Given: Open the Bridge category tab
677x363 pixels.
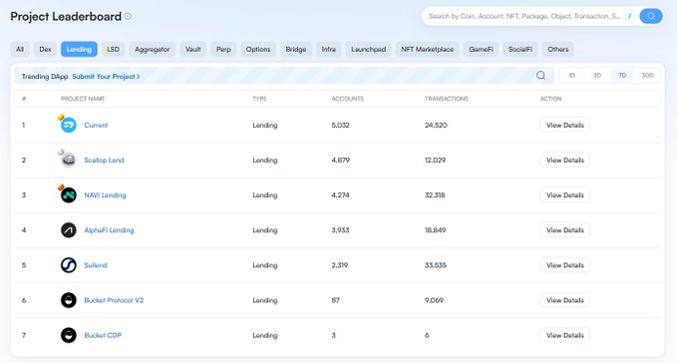Looking at the screenshot, I should coord(296,49).
